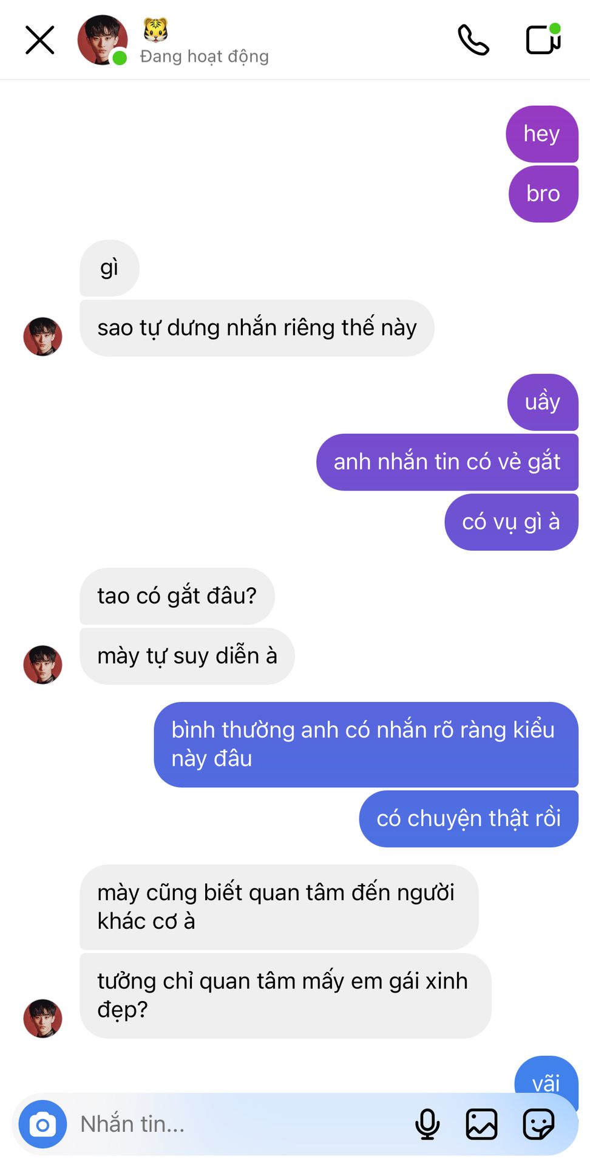Tap avatar beside 'sao tự dưng' message

tap(42, 336)
